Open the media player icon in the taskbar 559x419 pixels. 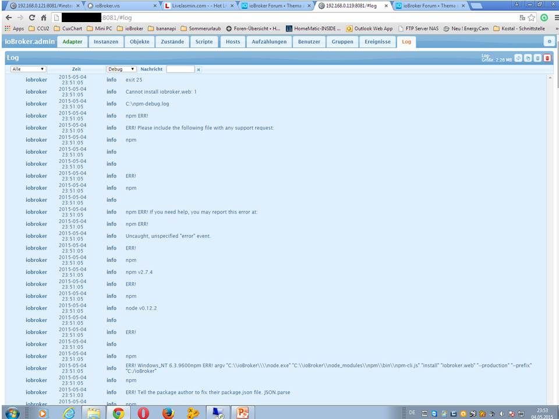(43, 413)
